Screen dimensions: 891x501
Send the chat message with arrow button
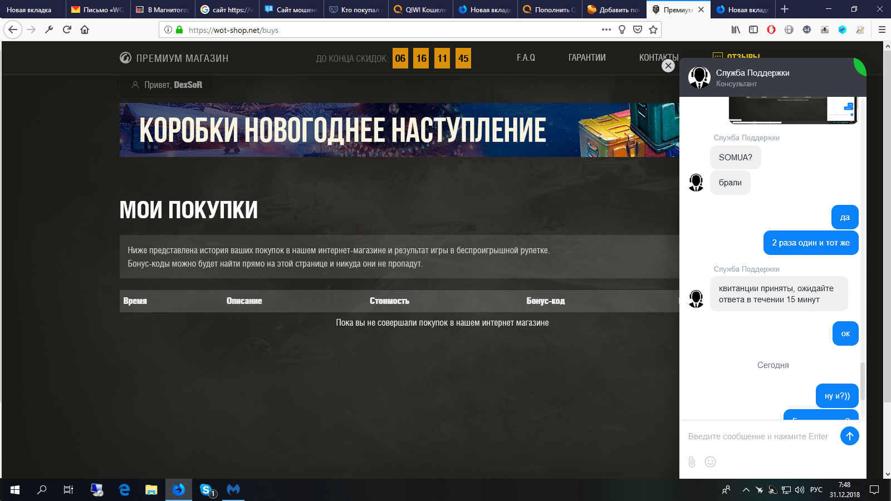850,436
